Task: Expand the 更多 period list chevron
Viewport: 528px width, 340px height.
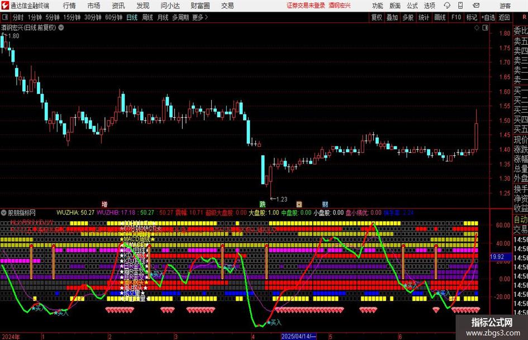Action: pos(206,17)
